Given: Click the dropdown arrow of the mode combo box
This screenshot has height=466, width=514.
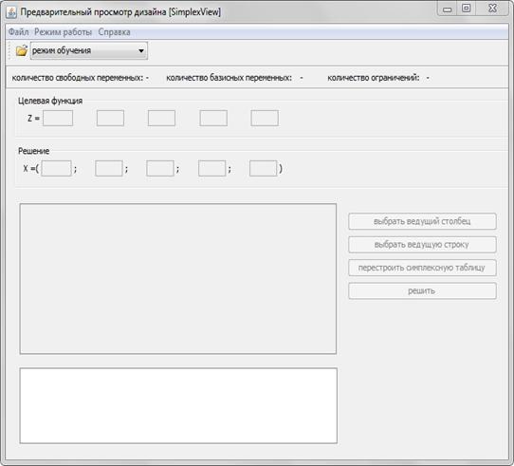Looking at the screenshot, I should point(141,51).
